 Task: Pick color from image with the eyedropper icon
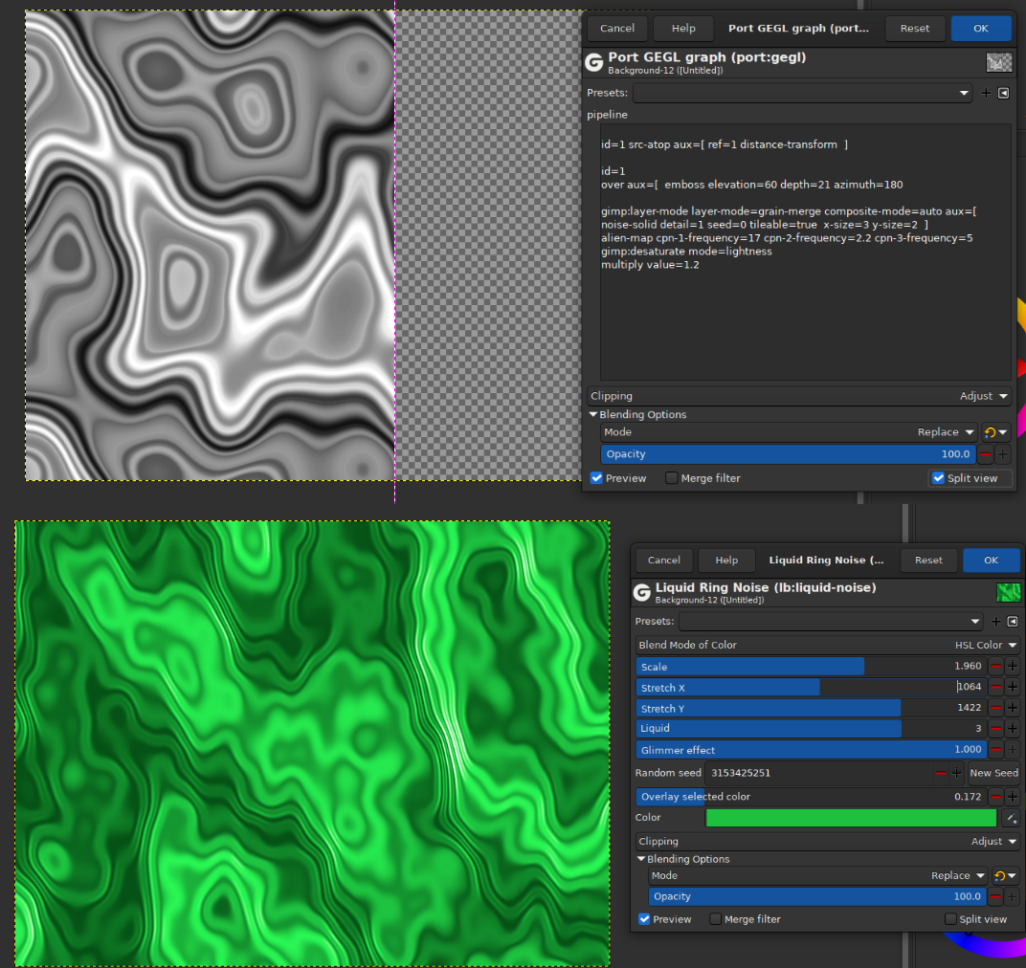tap(1011, 818)
